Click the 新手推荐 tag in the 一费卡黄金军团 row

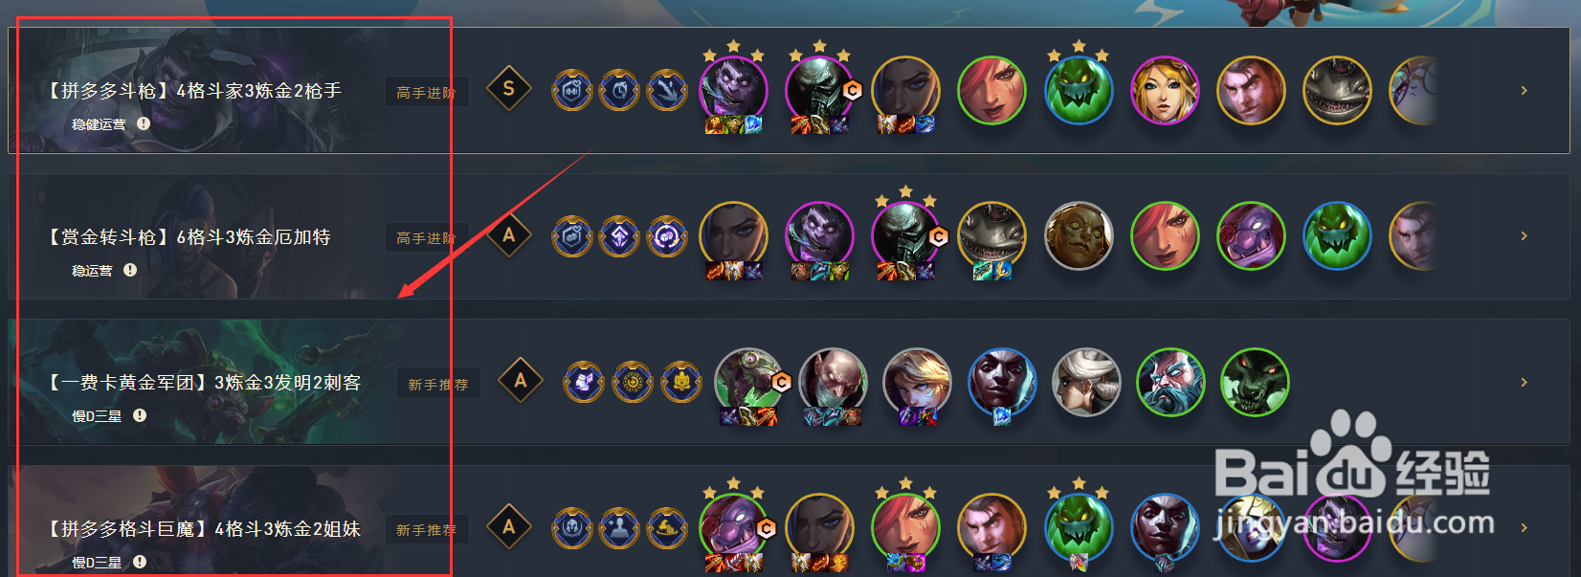[x=438, y=384]
